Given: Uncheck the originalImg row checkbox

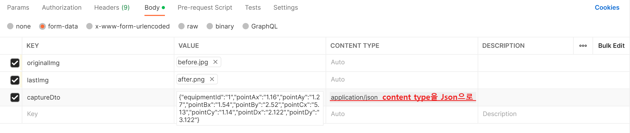Looking at the screenshot, I should click(x=15, y=63).
